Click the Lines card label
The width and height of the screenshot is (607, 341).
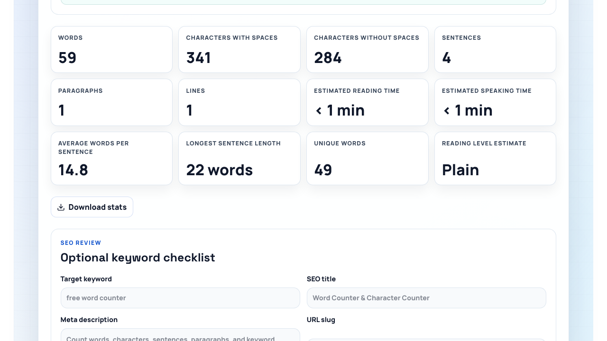[x=196, y=91]
